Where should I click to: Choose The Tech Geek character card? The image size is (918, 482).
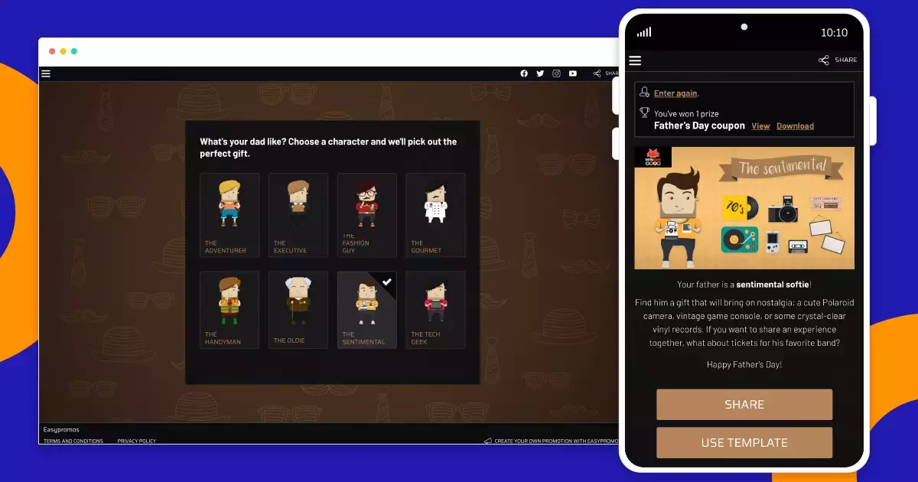point(435,310)
